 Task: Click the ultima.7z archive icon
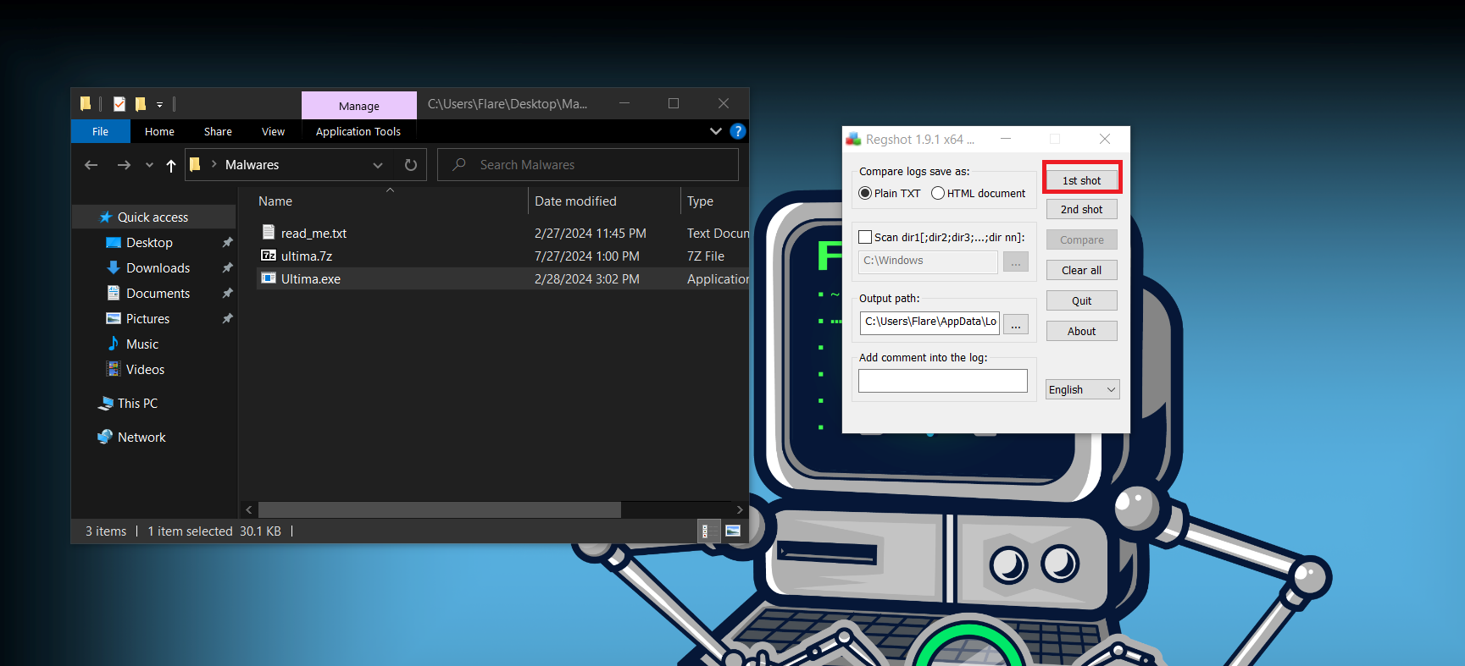(x=269, y=256)
